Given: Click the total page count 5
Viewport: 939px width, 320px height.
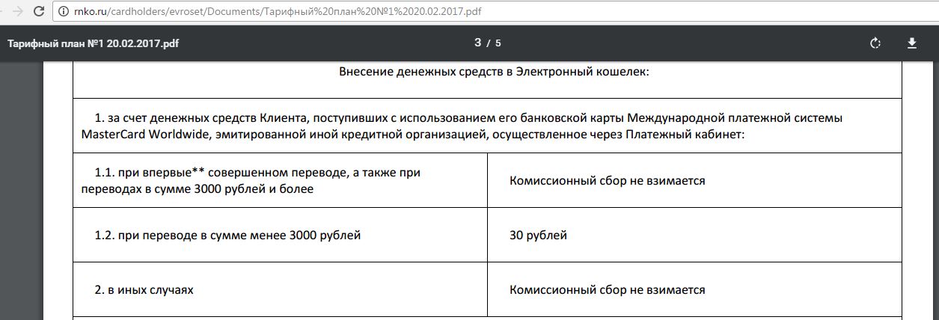Looking at the screenshot, I should [498, 43].
